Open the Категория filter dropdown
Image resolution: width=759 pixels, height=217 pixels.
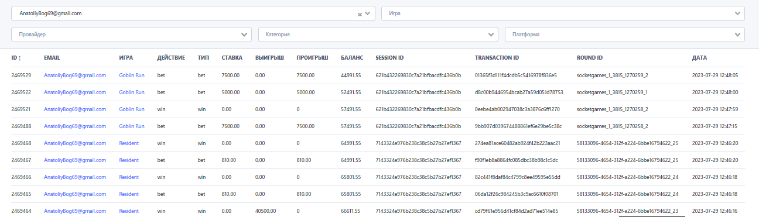pyautogui.click(x=378, y=35)
